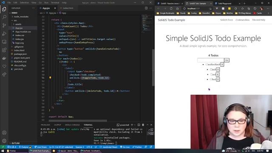Open Explorer views and more actions ellipsis
This screenshot has height=153, width=272.
click(x=33, y=8)
